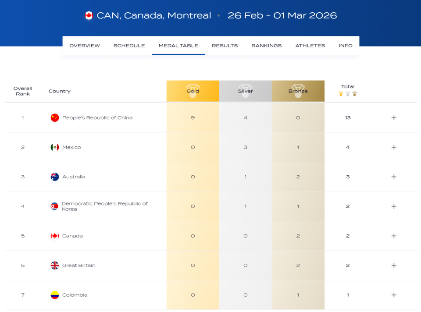The image size is (421, 312).
Task: Switch to the Overview tab
Action: (x=85, y=46)
